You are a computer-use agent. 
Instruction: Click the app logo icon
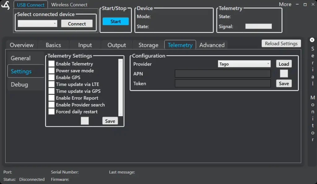6,6
